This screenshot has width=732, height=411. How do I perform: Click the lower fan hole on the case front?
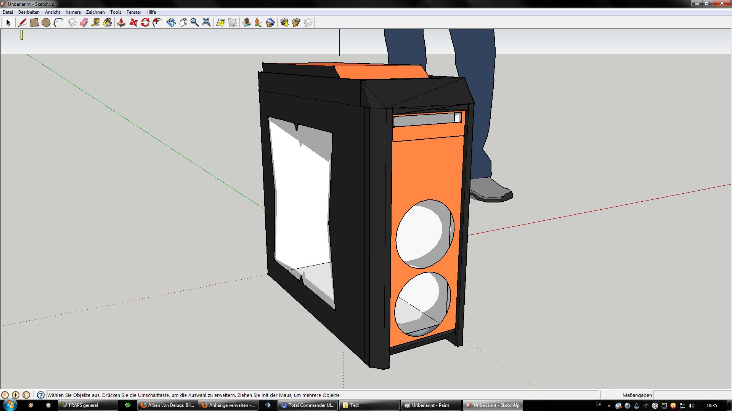tap(422, 304)
